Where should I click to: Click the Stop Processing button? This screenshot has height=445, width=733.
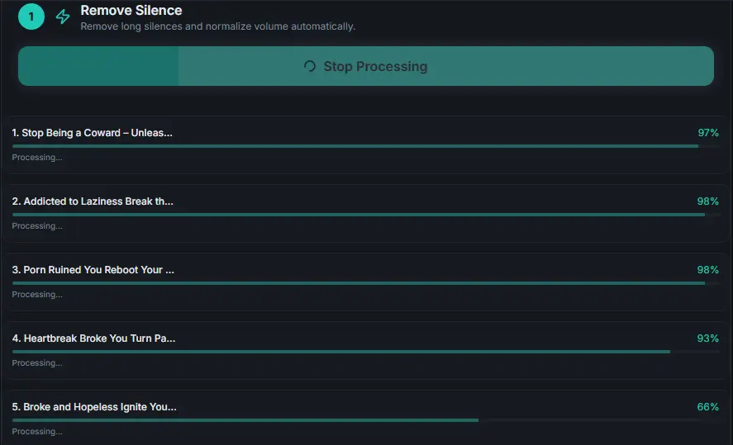tap(366, 66)
